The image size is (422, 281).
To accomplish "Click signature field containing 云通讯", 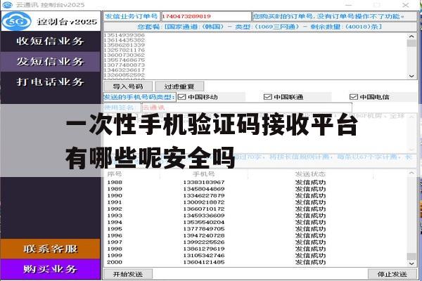I will click(x=247, y=107).
